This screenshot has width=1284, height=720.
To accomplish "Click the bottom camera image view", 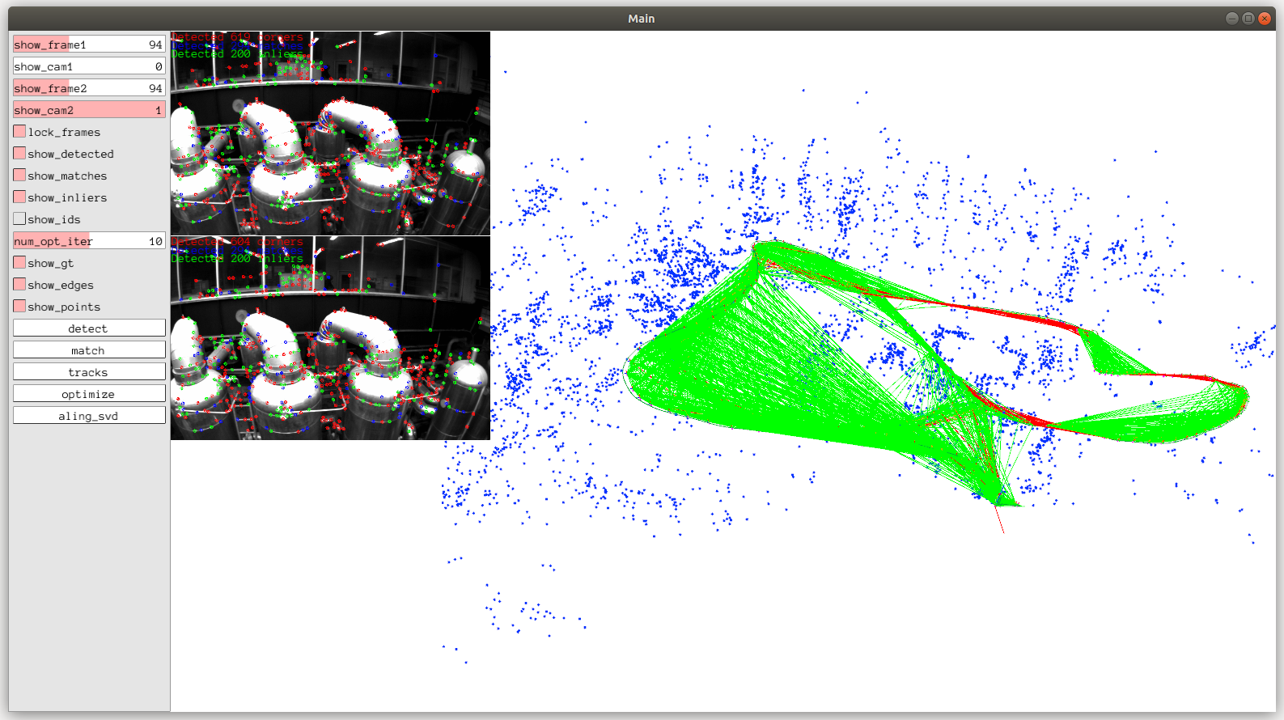I will click(x=330, y=338).
